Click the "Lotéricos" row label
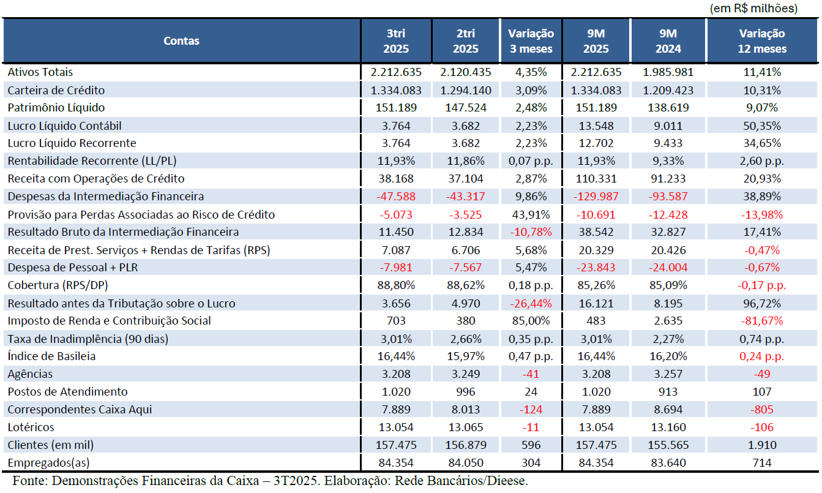The width and height of the screenshot is (822, 493). coord(31,427)
